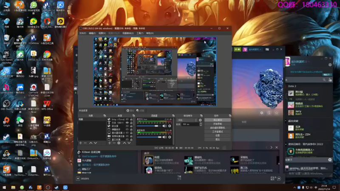Open 文件(F) menu in OBS
Viewport: 340px width, 191px height.
pyautogui.click(x=82, y=33)
